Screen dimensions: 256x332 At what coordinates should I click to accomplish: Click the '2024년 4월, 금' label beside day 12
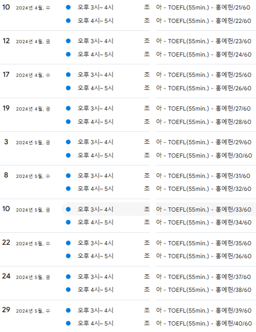(33, 41)
